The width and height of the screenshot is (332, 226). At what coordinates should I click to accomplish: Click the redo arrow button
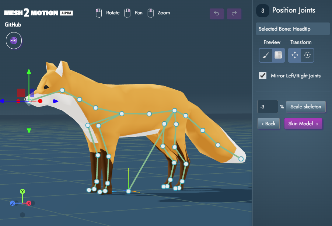[234, 14]
